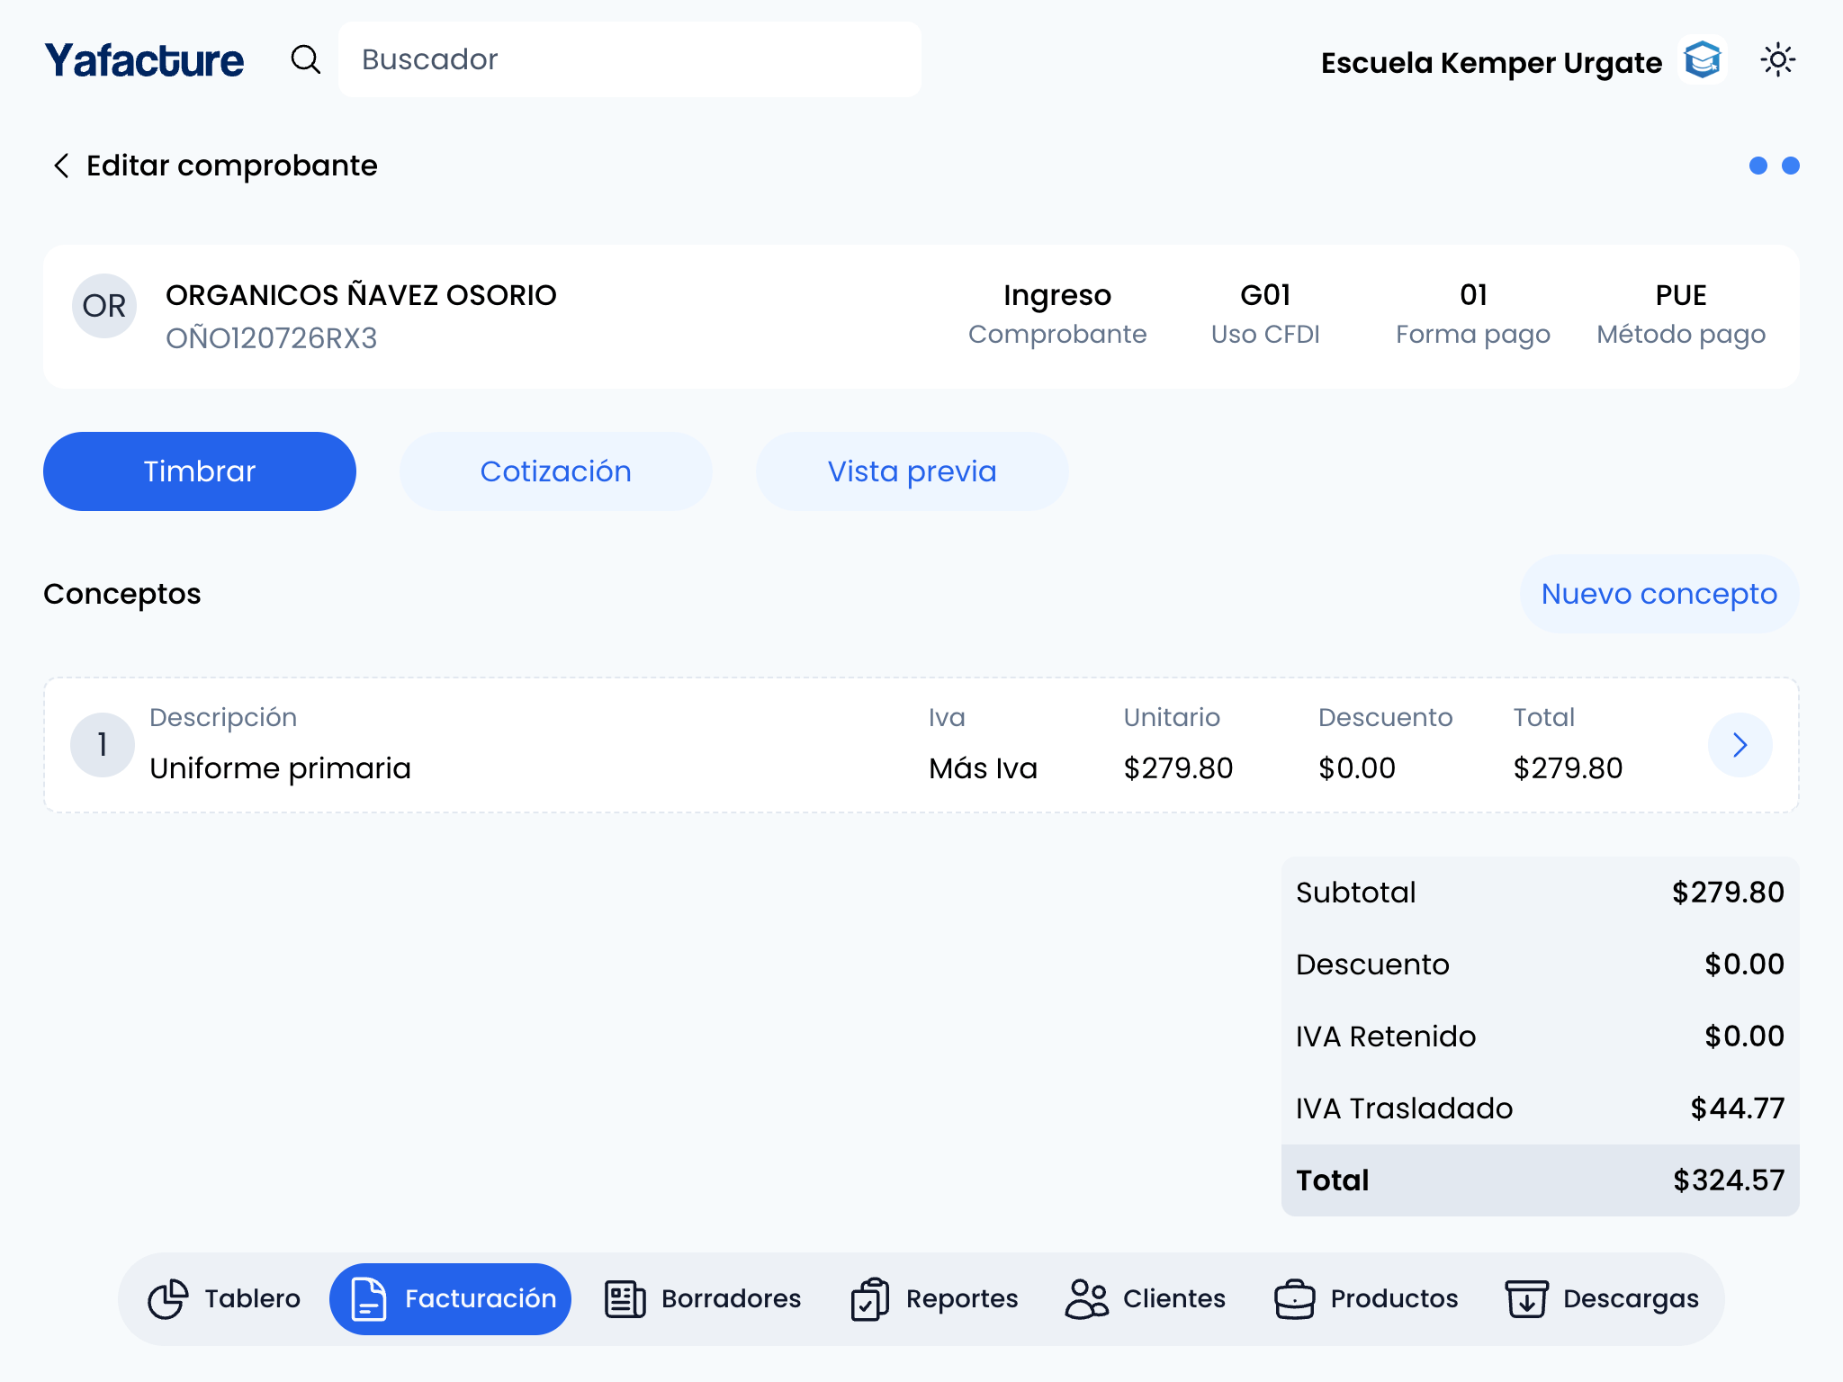Click the graduation cap school avatar
The height and width of the screenshot is (1382, 1843).
tap(1703, 60)
